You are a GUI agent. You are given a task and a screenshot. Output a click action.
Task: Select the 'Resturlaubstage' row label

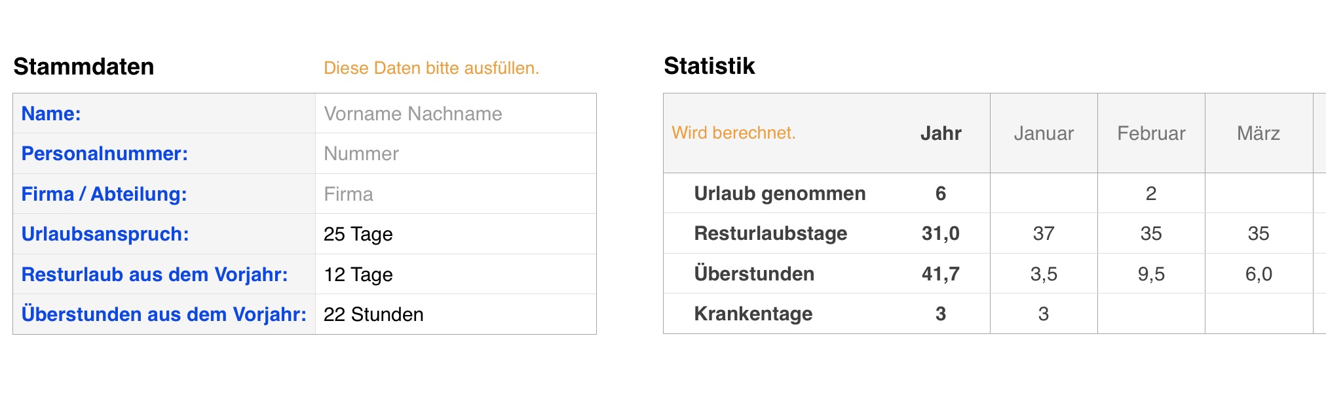pos(770,233)
